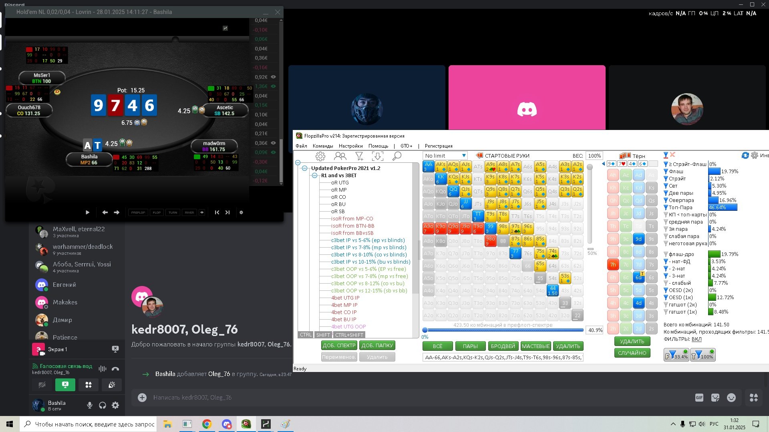This screenshot has width=769, height=432.
Task: Open Discord activities four-squares icon
Action: coord(89,385)
